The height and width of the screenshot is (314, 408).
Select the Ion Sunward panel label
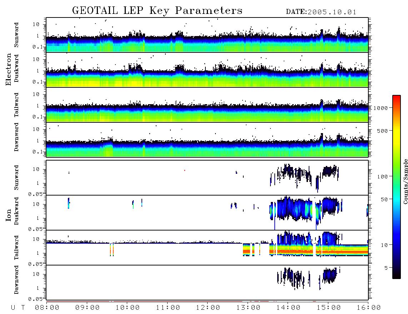[16, 177]
